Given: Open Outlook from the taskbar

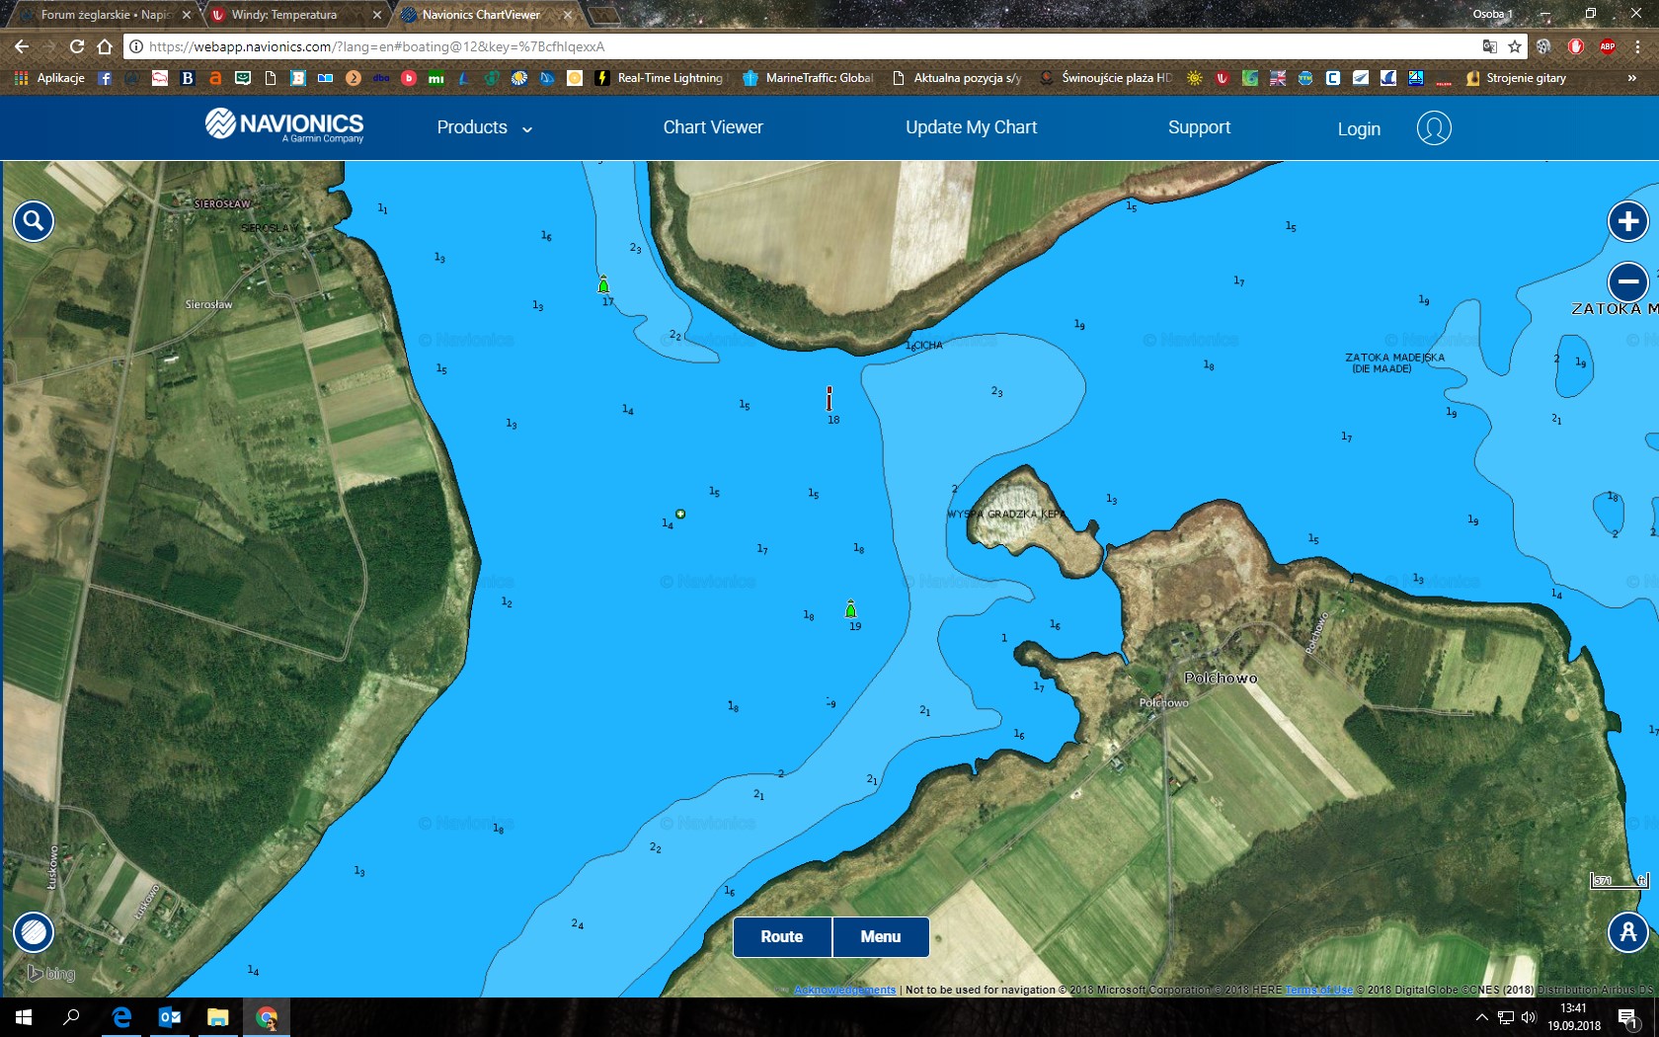Looking at the screenshot, I should [x=170, y=1017].
